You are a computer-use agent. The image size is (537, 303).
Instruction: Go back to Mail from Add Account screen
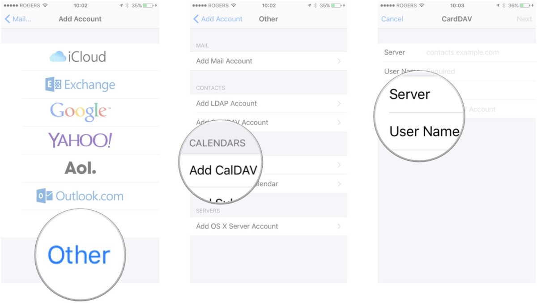[x=18, y=19]
